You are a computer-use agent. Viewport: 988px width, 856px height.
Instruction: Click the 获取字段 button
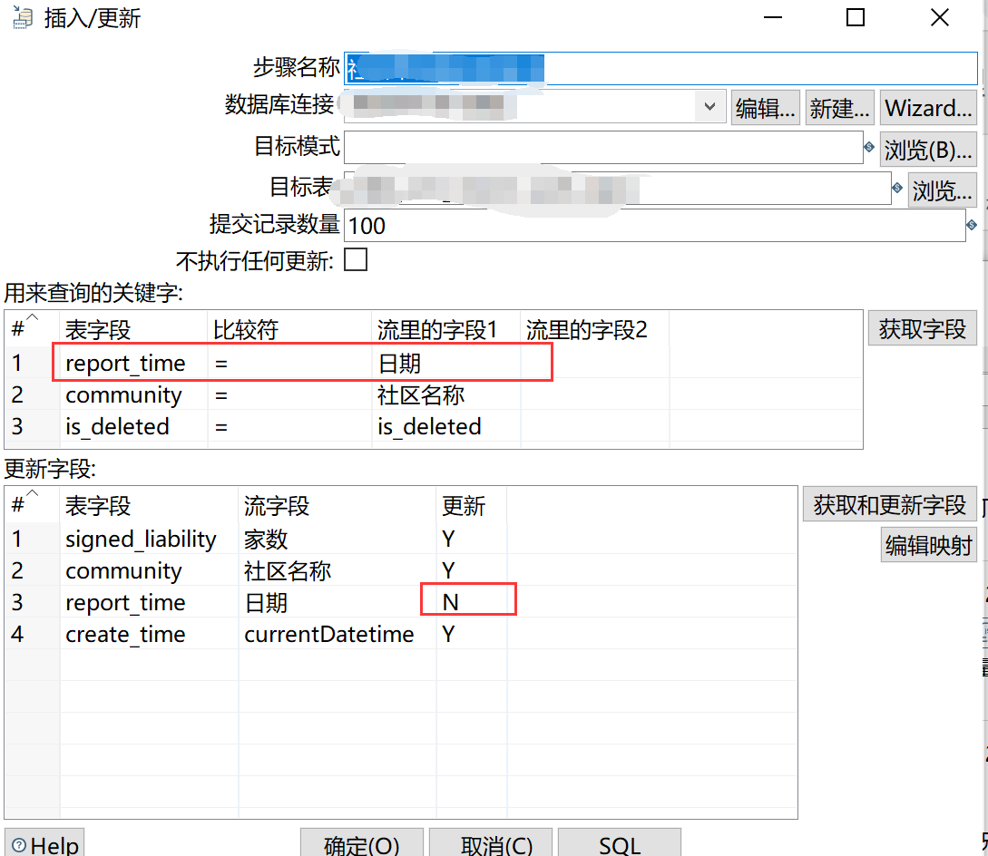922,327
